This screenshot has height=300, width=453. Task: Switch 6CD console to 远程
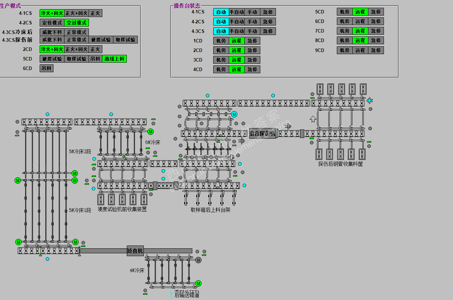(360, 21)
